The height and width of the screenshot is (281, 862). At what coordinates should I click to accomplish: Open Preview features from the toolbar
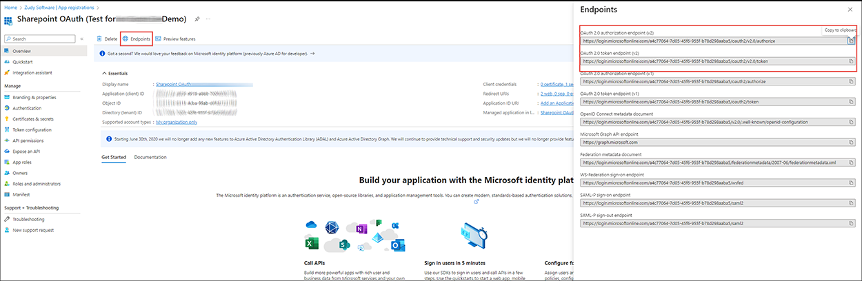175,39
